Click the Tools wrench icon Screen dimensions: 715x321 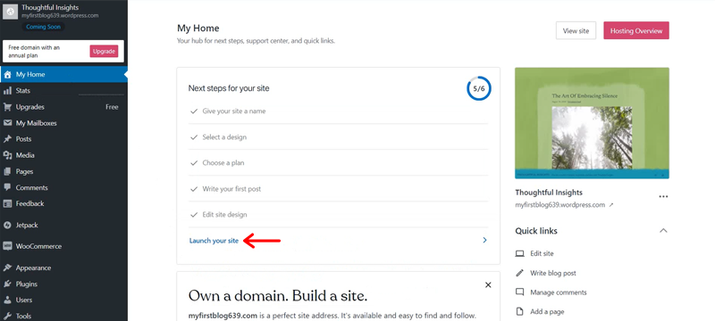click(x=7, y=316)
